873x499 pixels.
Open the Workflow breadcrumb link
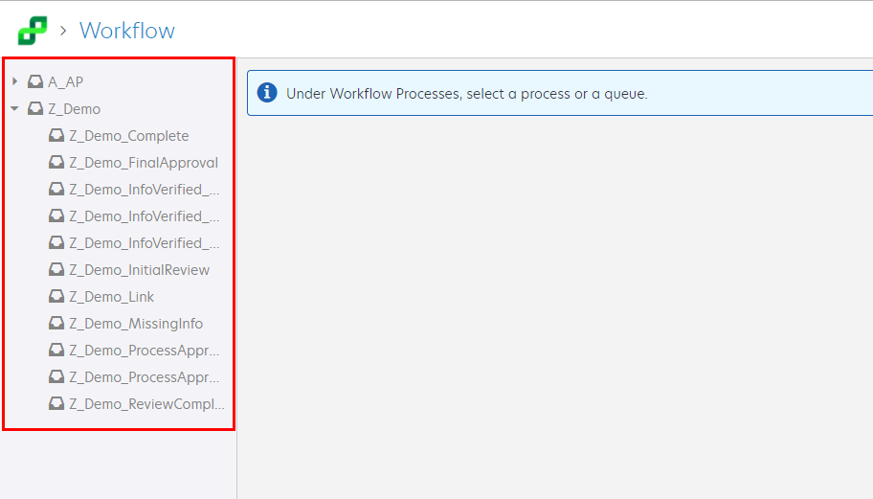point(127,31)
